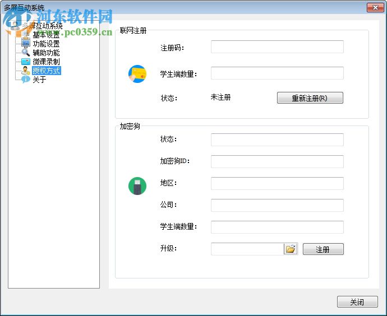Click the 地区 field
This screenshot has width=387, height=316.
pos(277,183)
